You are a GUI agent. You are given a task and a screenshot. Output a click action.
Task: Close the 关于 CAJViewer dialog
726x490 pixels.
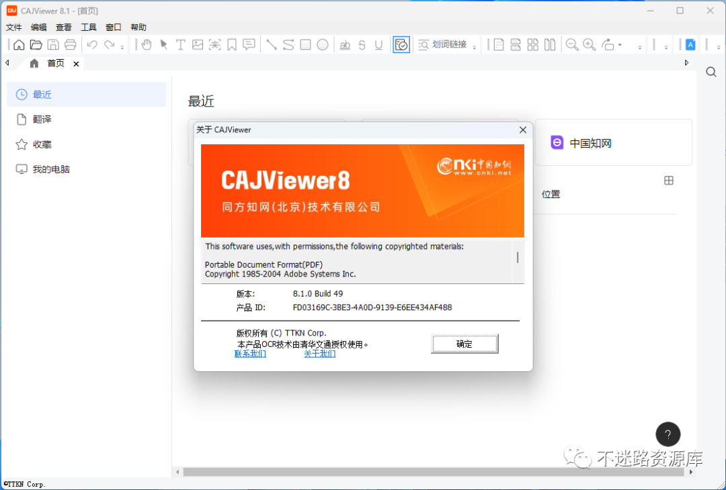click(x=523, y=130)
